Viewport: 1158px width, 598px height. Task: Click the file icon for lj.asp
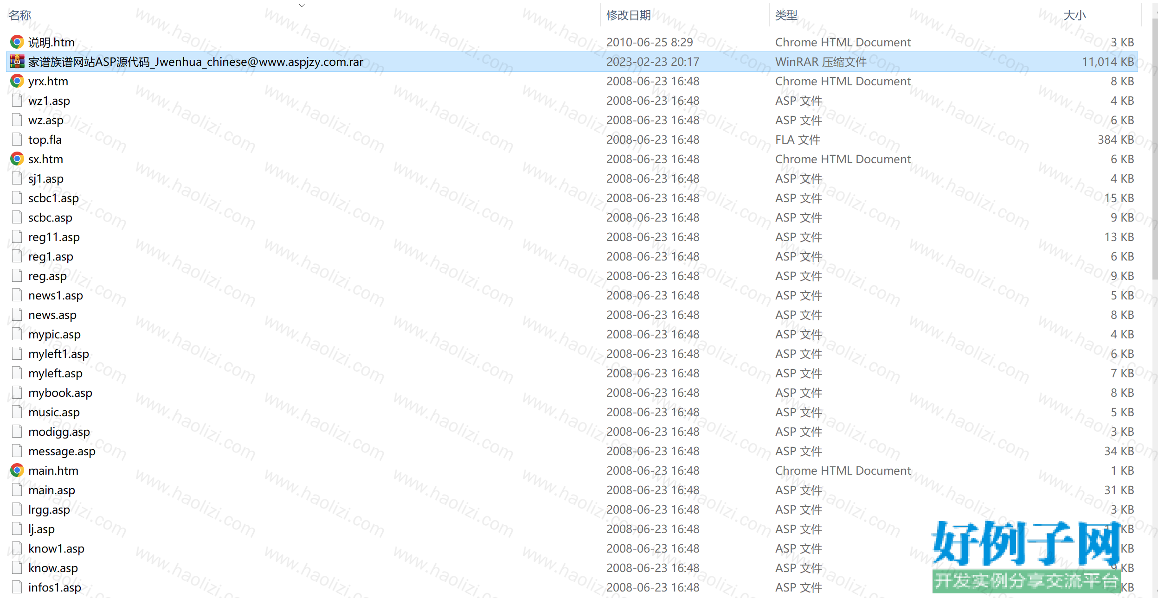pyautogui.click(x=17, y=529)
